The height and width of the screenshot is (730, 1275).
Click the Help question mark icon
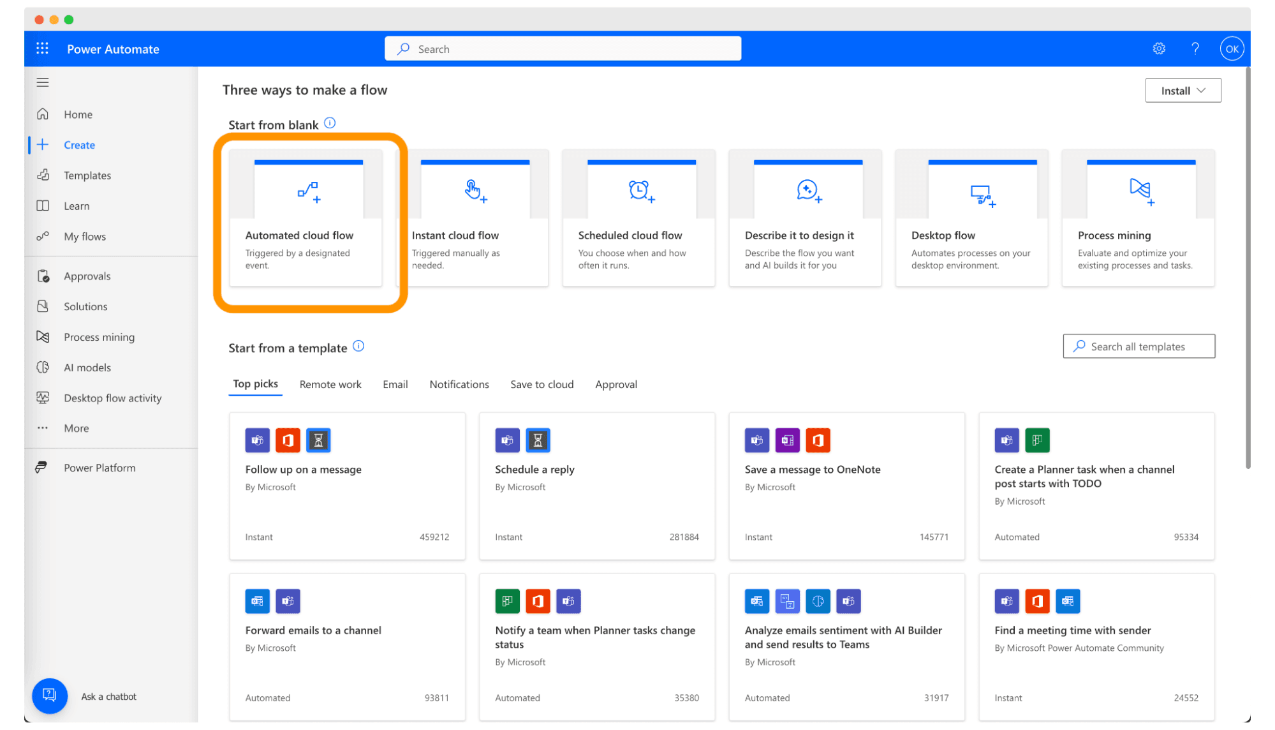(x=1195, y=48)
